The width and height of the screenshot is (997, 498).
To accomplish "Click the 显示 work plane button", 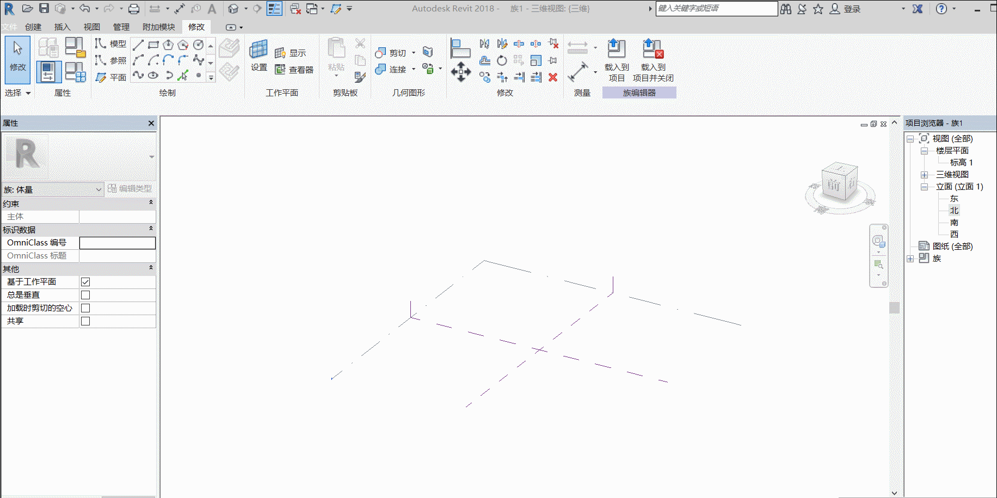I will 291,53.
